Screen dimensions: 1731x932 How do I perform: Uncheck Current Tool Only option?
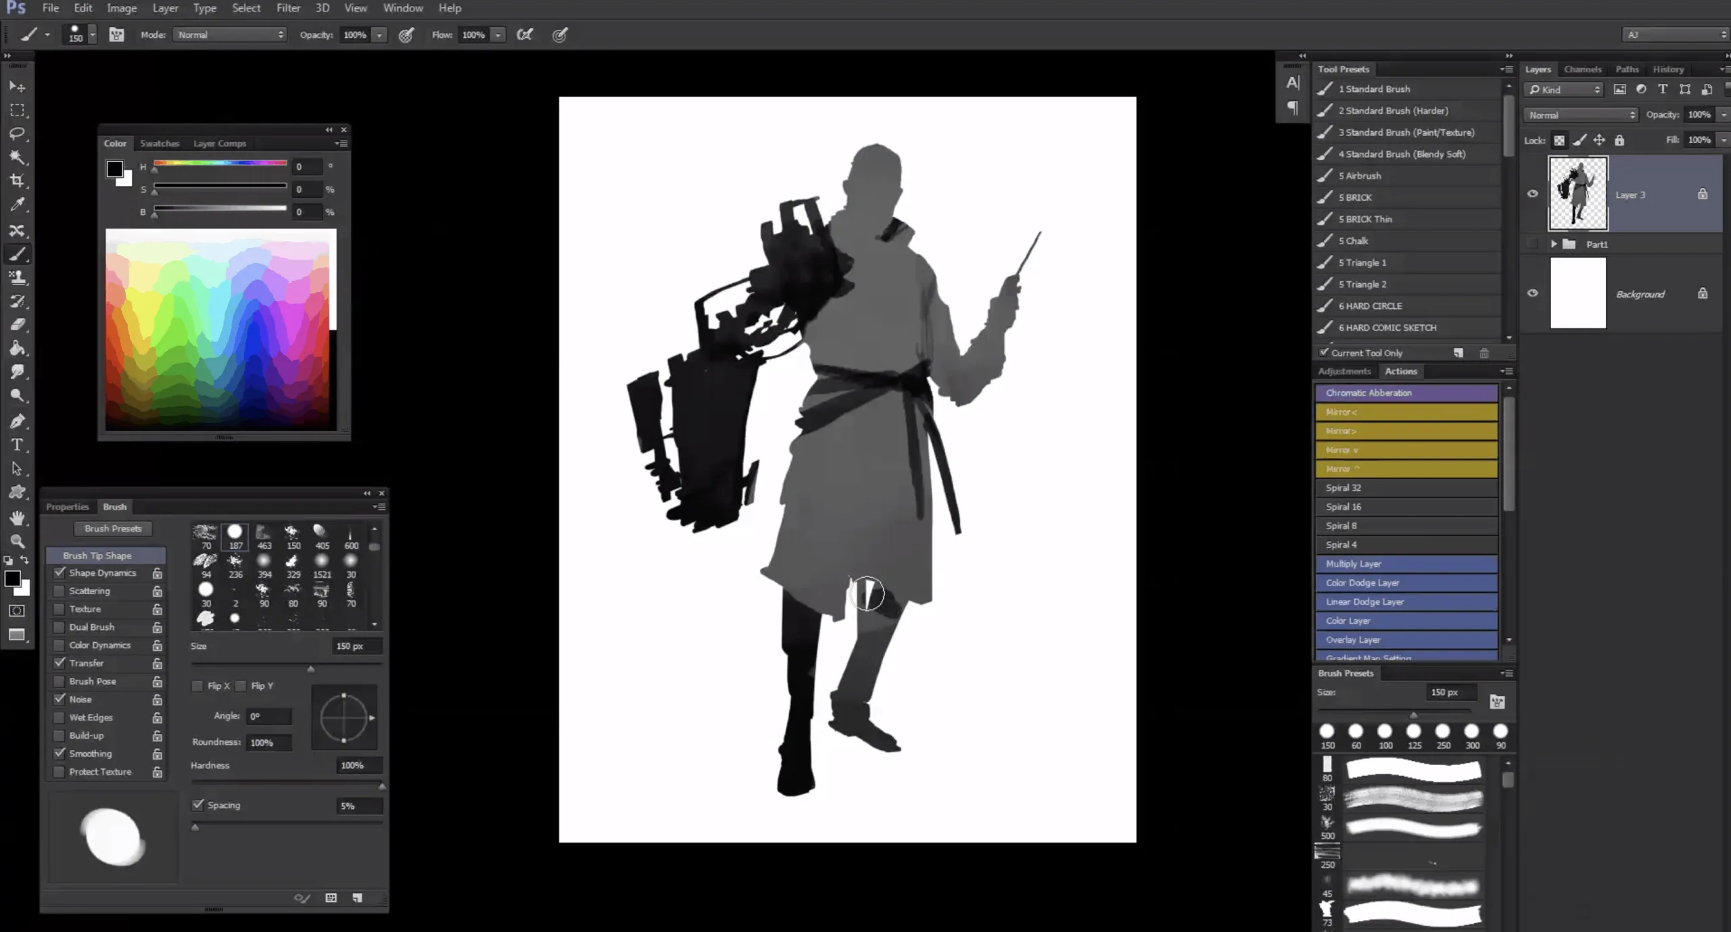(1324, 352)
